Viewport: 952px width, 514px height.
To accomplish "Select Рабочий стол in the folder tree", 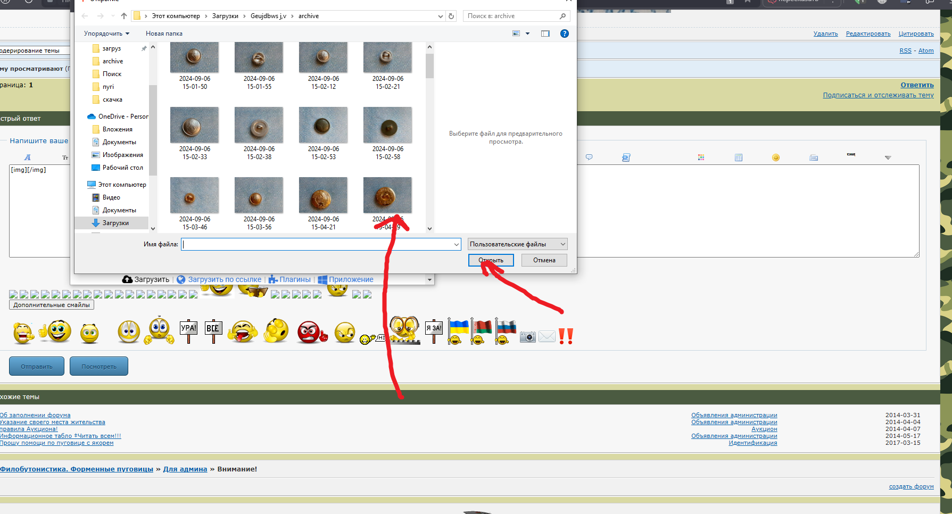I will [x=117, y=168].
